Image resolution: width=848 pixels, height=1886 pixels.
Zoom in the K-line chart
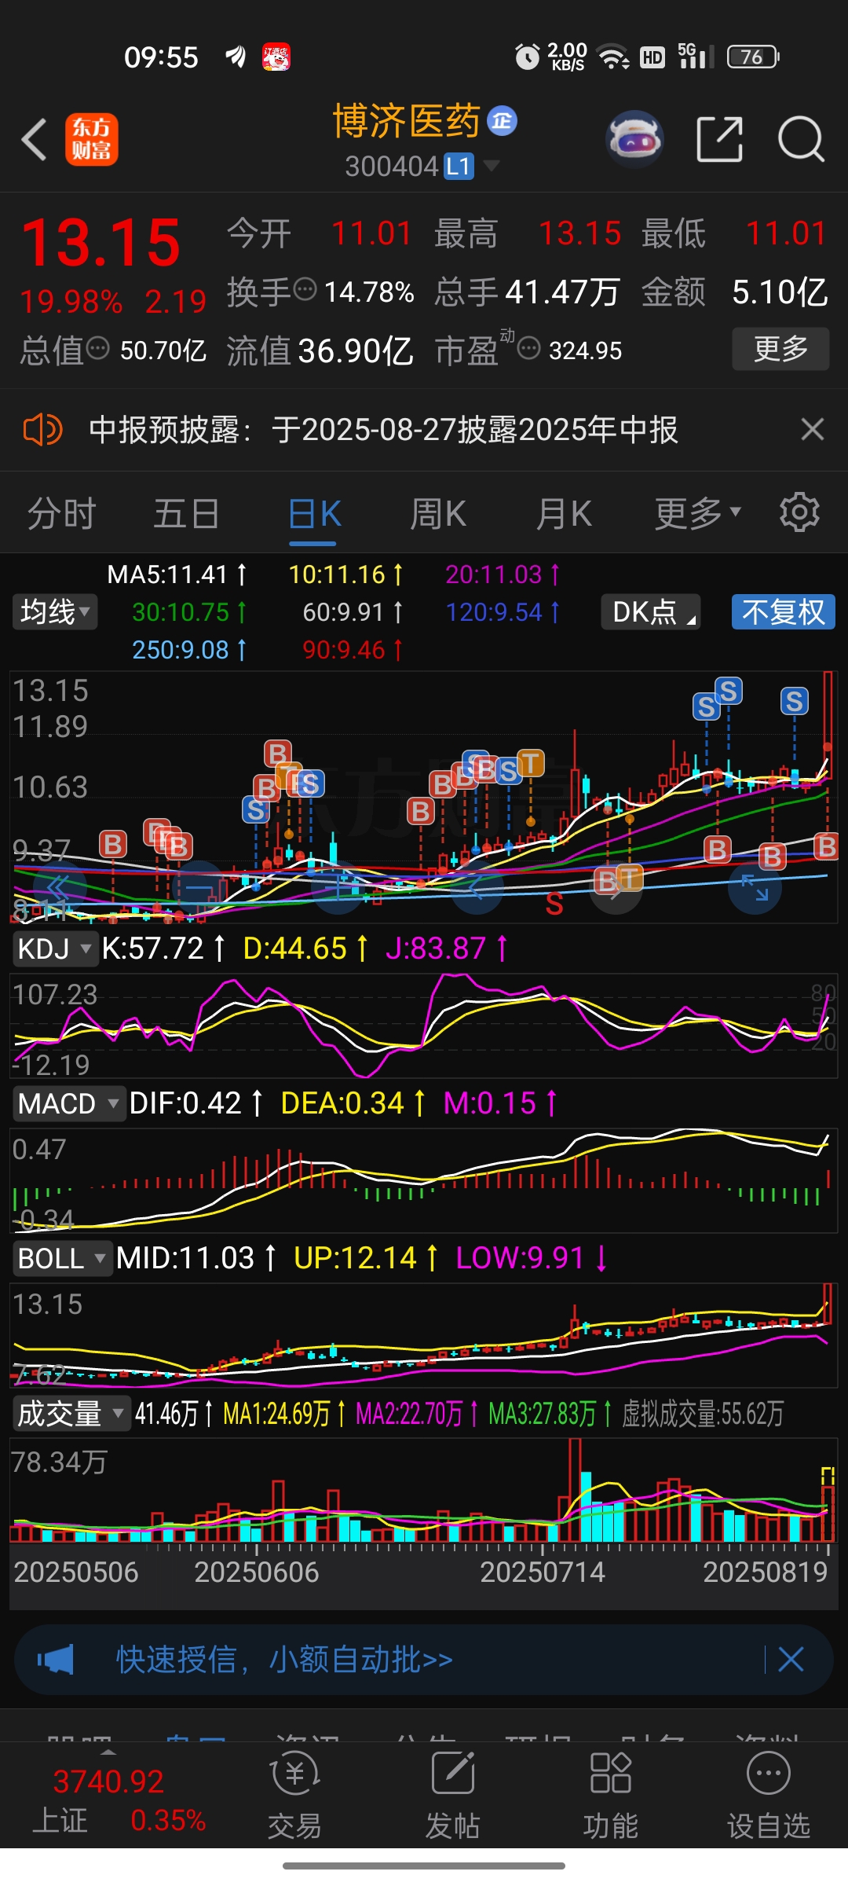[338, 888]
